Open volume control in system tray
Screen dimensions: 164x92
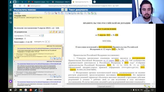click(138, 90)
